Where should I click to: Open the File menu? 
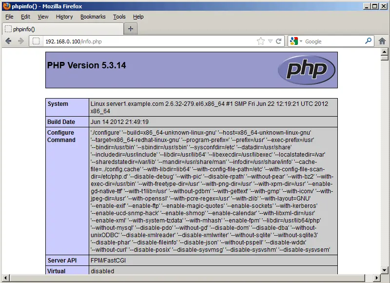point(9,17)
